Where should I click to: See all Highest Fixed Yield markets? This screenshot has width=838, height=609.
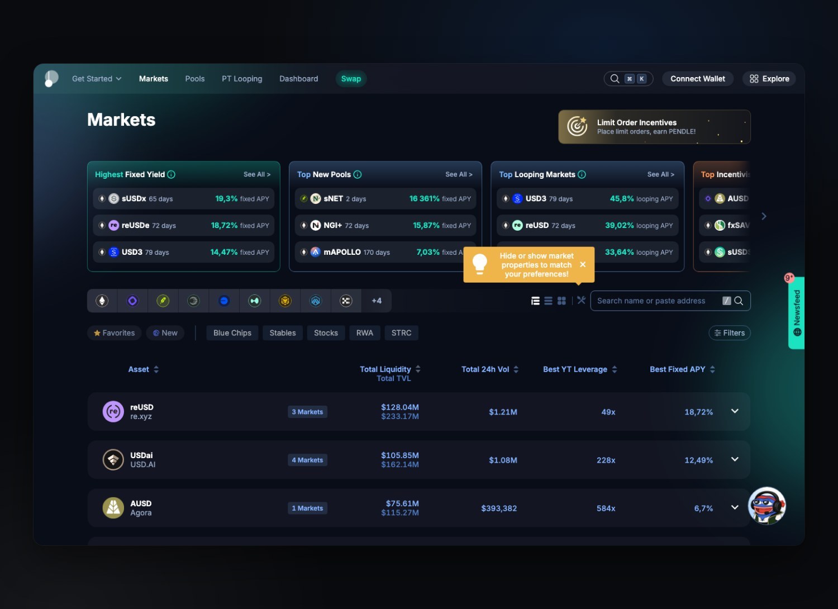[x=257, y=174]
